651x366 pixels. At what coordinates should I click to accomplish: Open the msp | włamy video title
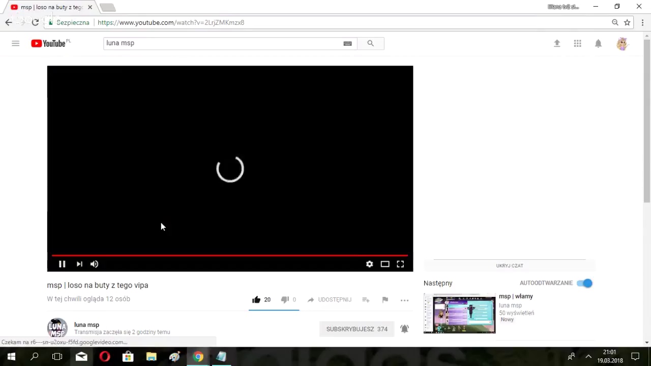[x=516, y=296]
